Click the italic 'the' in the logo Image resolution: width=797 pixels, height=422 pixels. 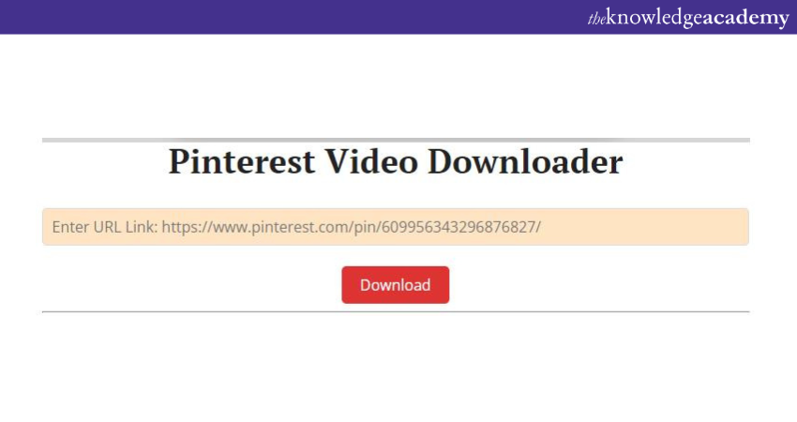click(596, 19)
